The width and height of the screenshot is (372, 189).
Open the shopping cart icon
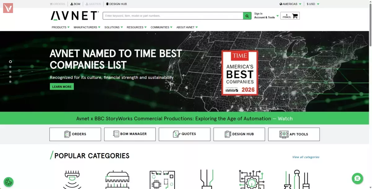pyautogui.click(x=295, y=16)
